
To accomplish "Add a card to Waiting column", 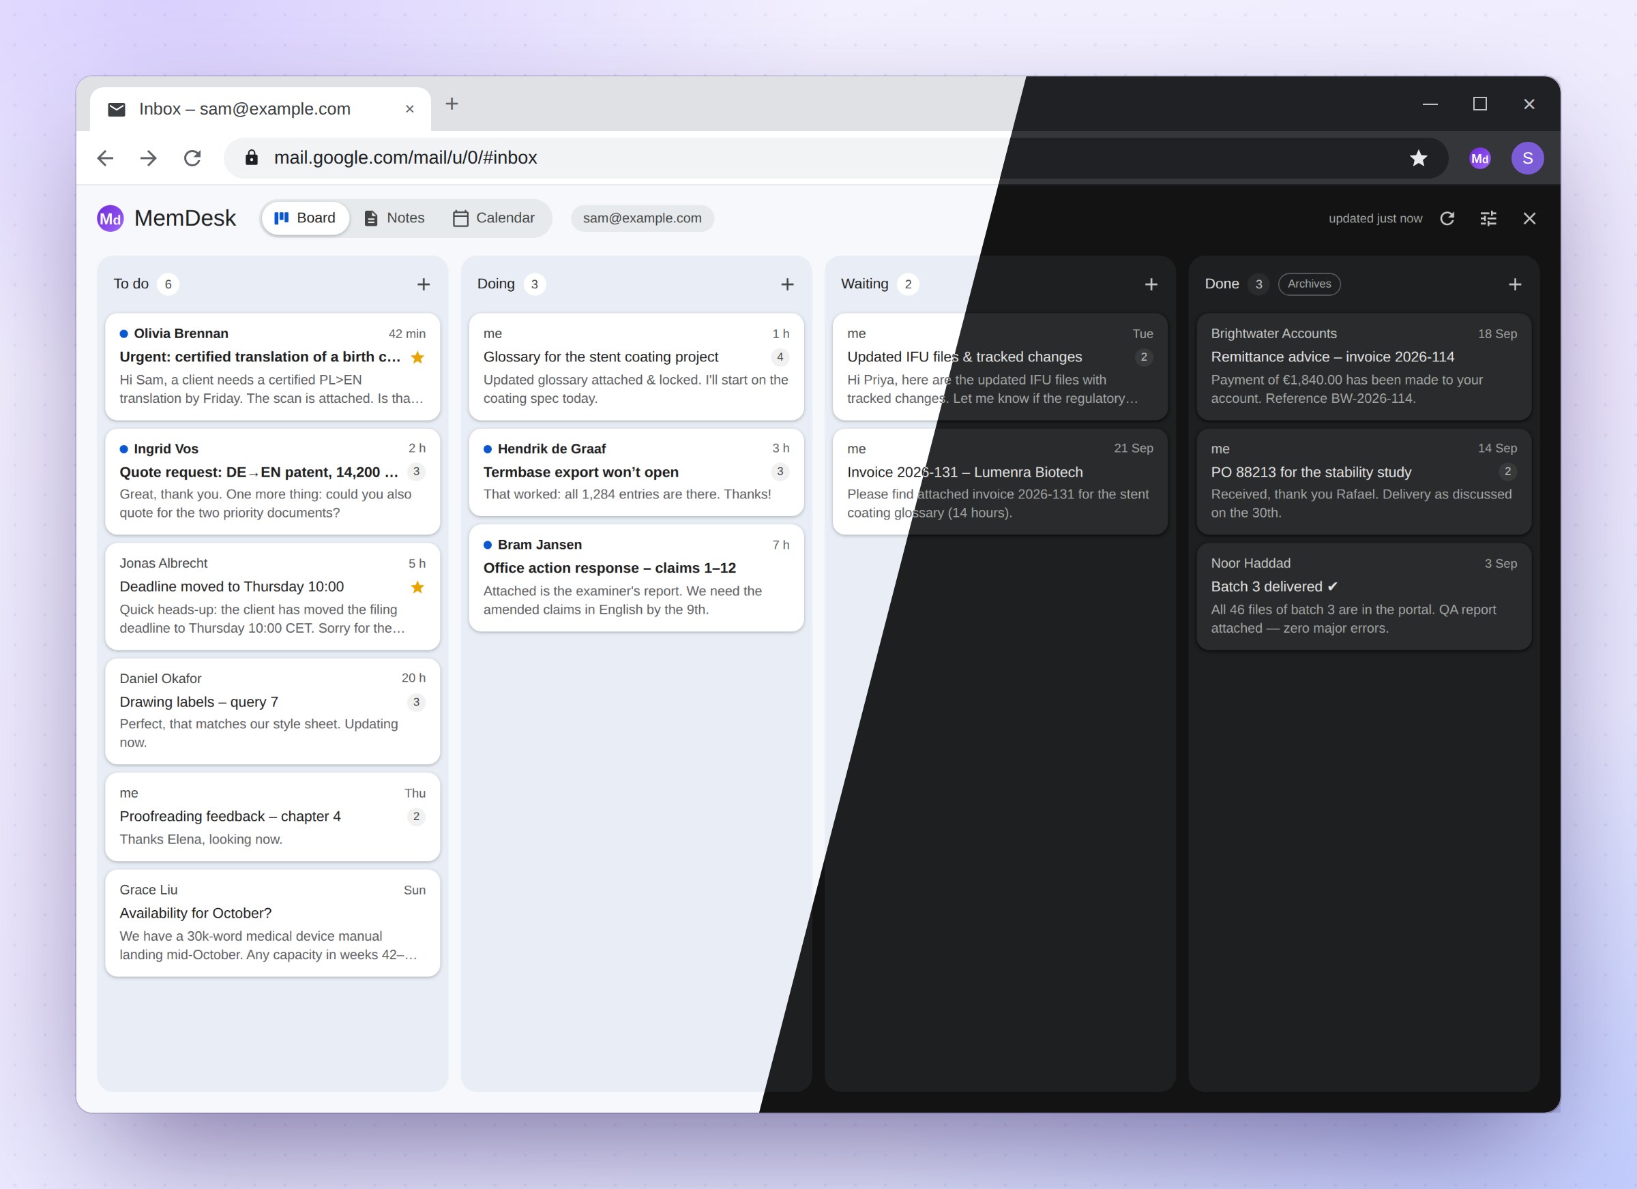I will click(x=1151, y=284).
